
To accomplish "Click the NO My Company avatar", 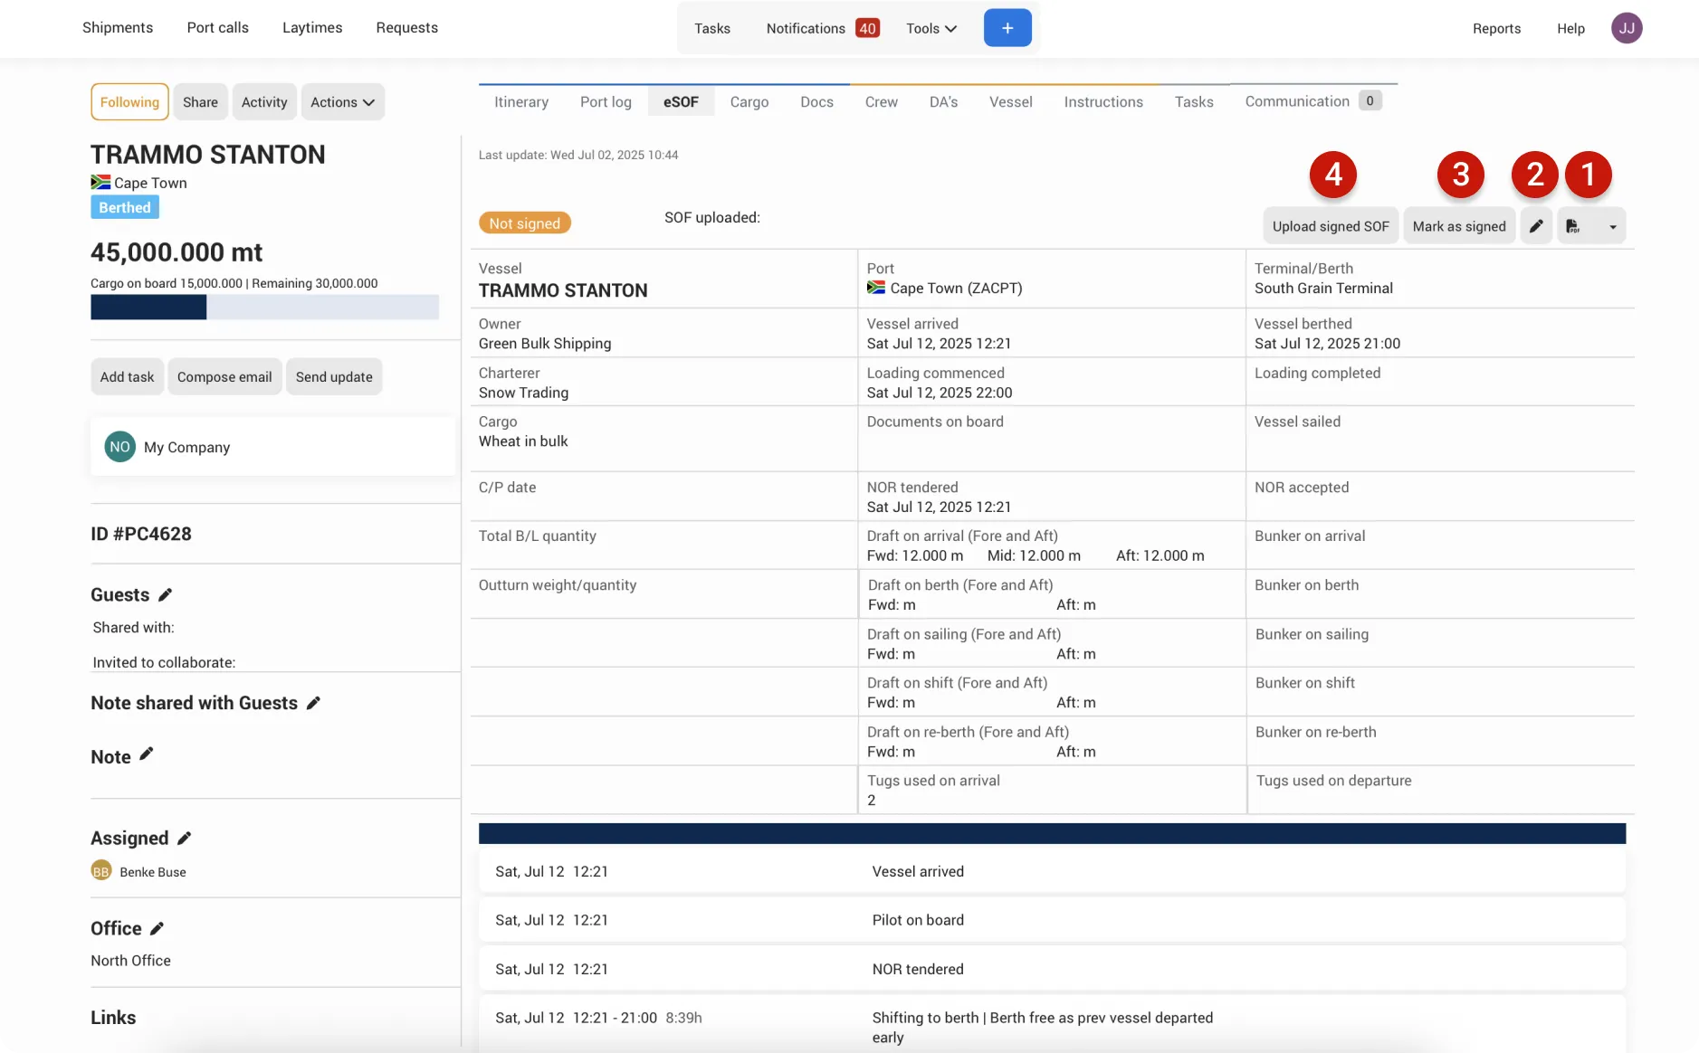I will (119, 447).
